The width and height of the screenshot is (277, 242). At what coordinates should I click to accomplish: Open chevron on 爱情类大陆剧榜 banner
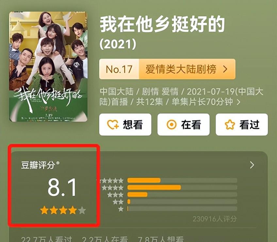click(225, 69)
